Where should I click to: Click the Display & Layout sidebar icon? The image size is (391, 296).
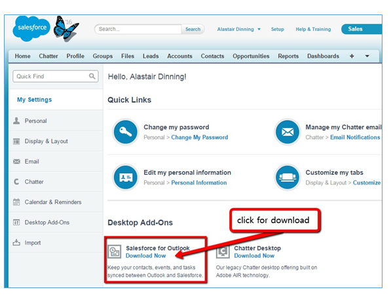pyautogui.click(x=16, y=141)
